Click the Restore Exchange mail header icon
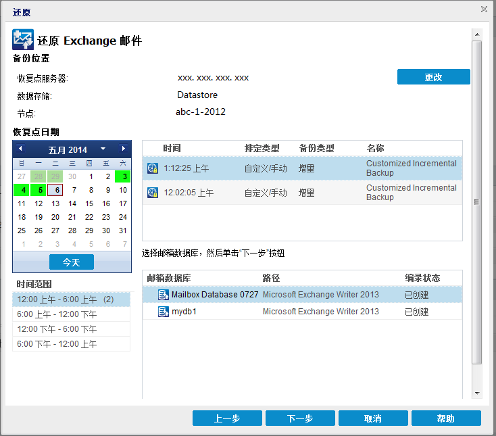496x436 pixels. click(23, 40)
